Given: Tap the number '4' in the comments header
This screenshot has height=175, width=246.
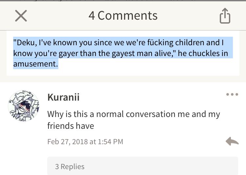Looking at the screenshot, I should coord(92,16).
